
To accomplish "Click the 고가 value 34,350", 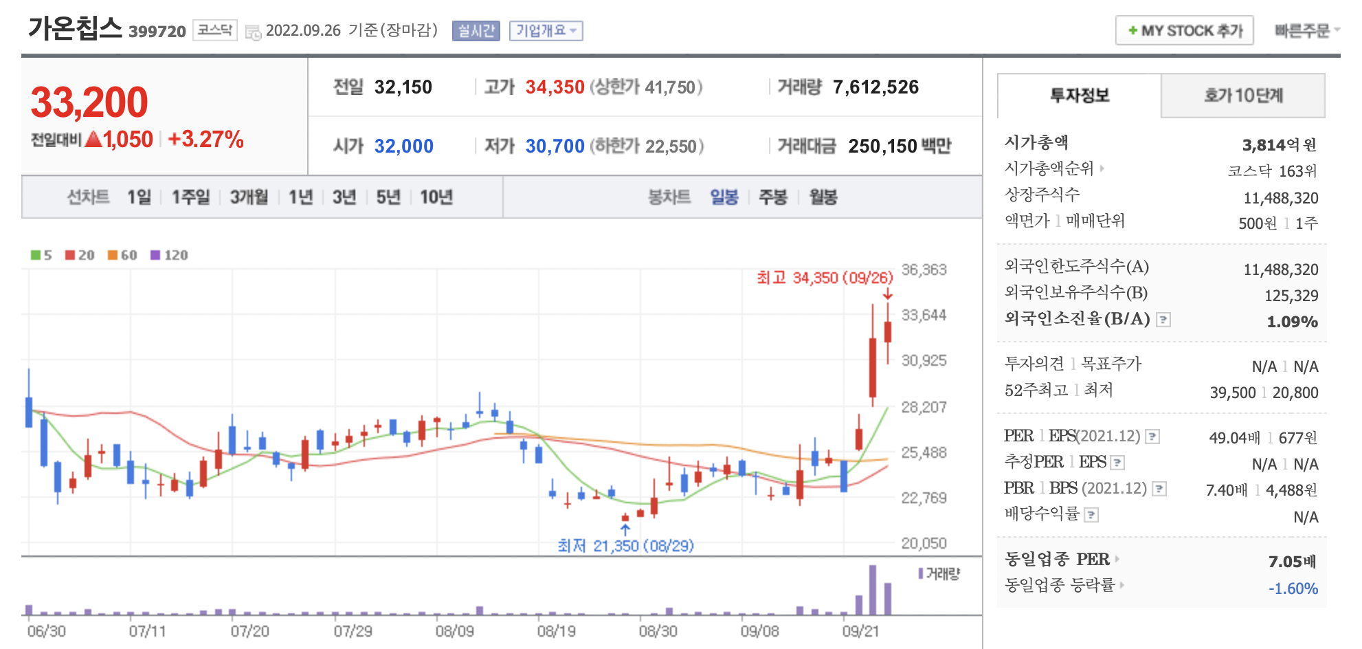I will coord(555,87).
